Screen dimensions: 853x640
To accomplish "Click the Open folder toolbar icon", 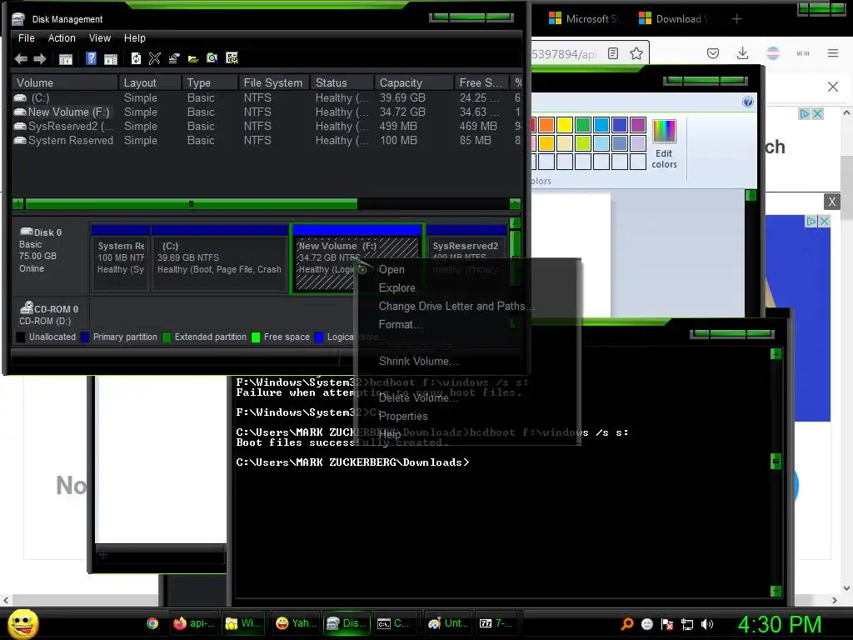I will pos(193,58).
